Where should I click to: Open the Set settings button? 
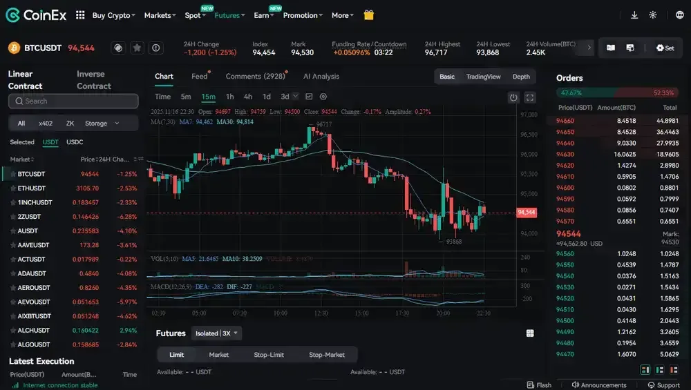click(665, 48)
